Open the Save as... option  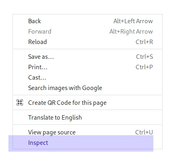point(87,57)
